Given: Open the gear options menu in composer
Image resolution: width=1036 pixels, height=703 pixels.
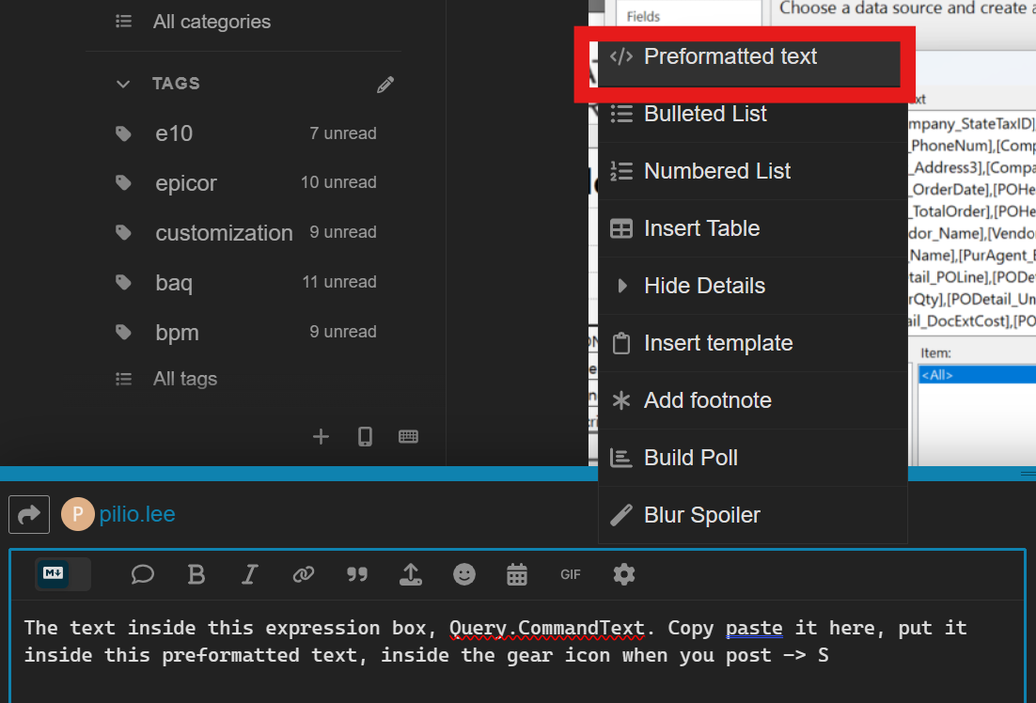Looking at the screenshot, I should tap(624, 574).
